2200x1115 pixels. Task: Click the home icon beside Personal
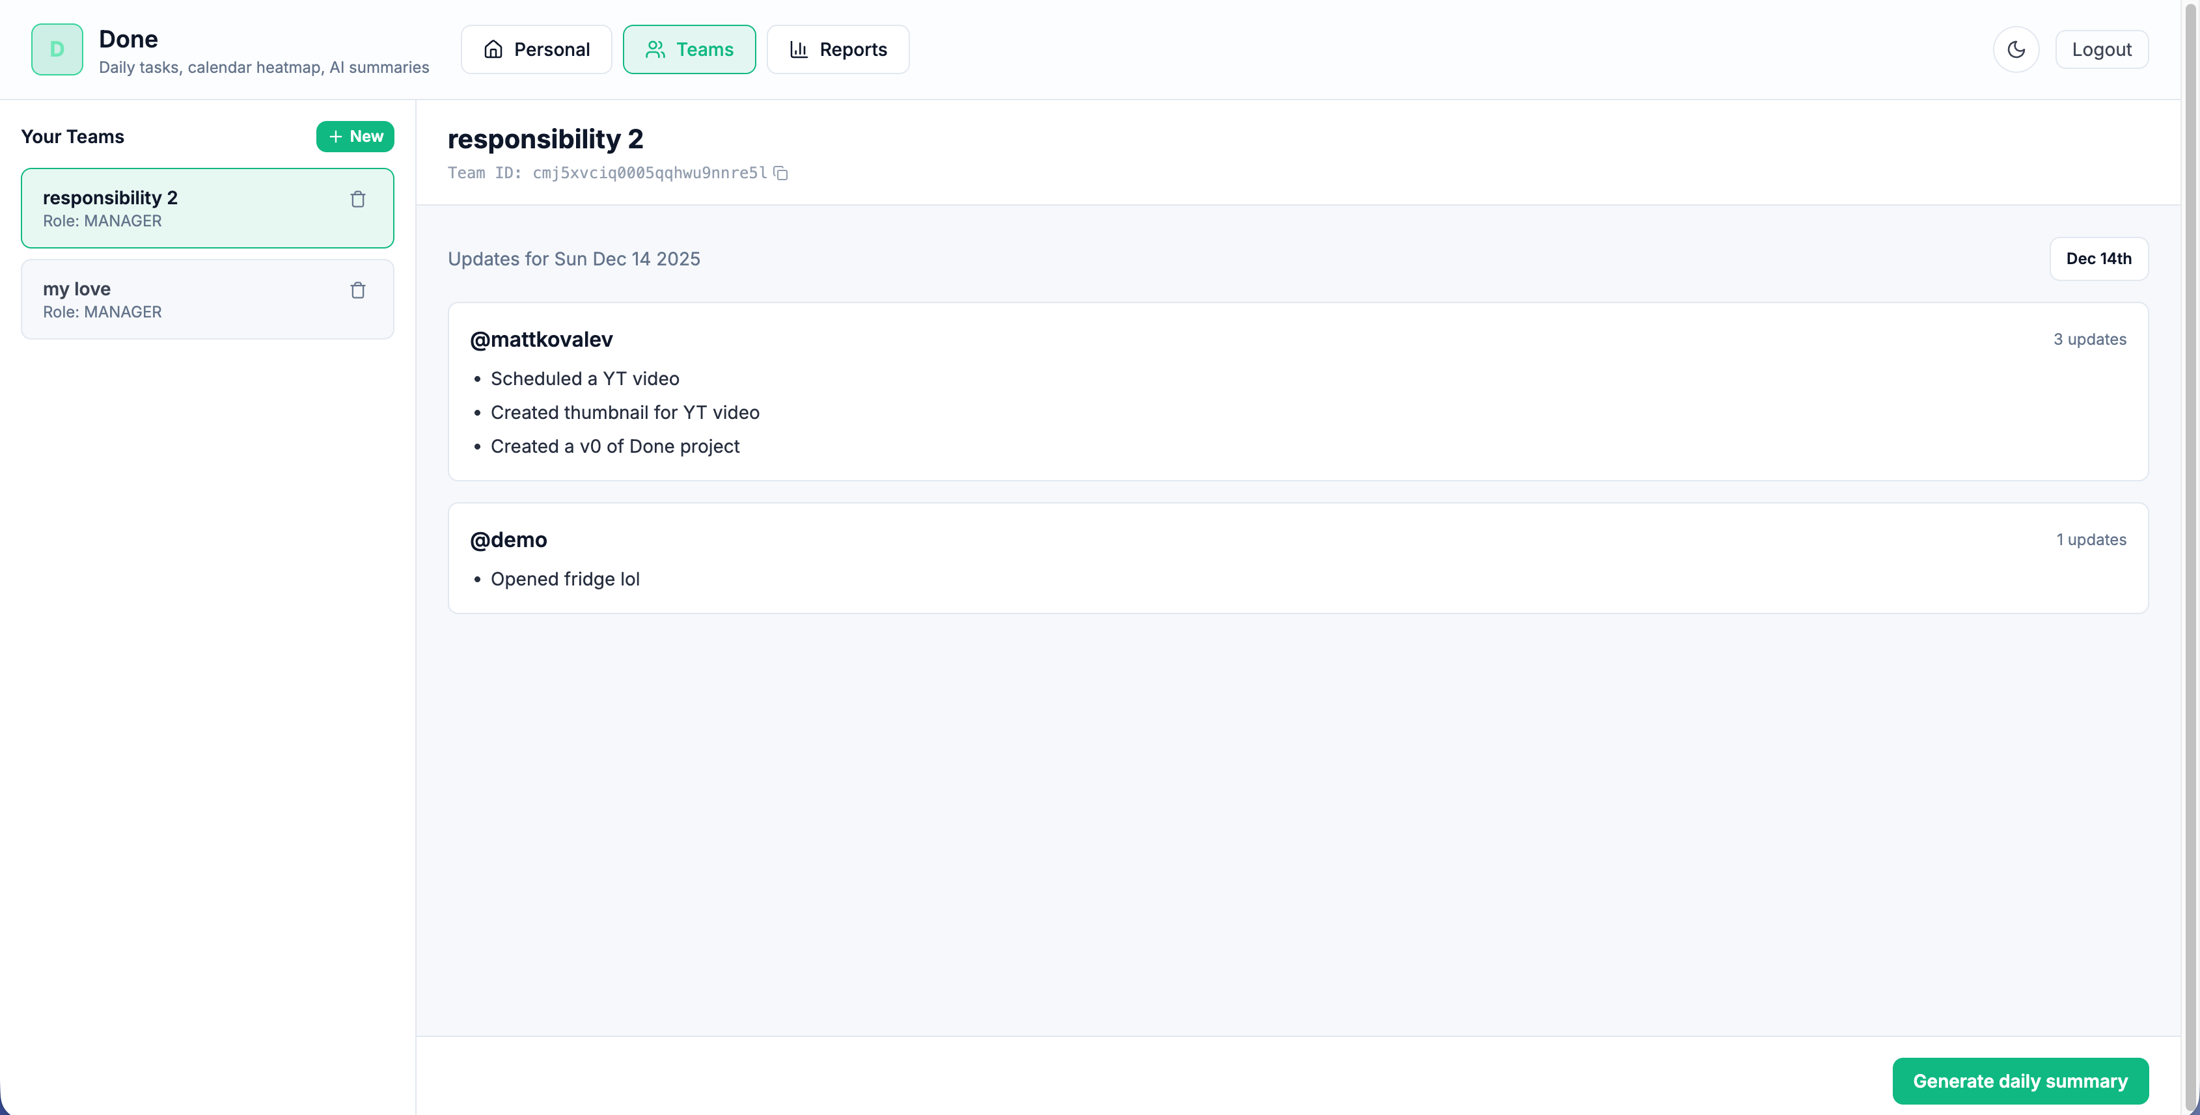(493, 49)
